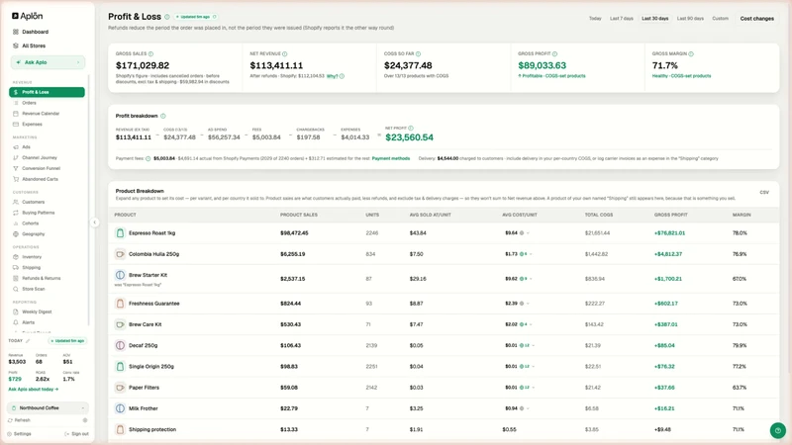Click the COGS So Far info icon

point(418,54)
